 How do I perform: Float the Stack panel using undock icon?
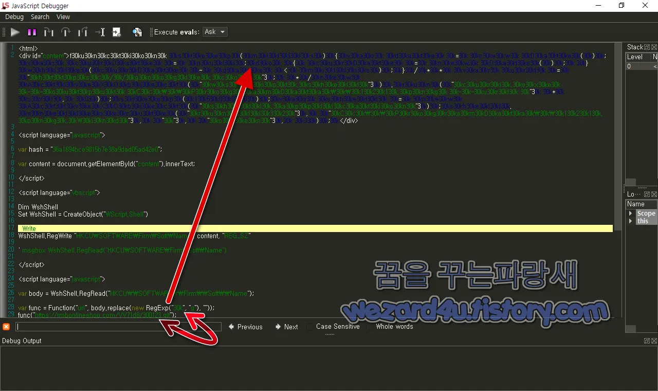click(647, 47)
